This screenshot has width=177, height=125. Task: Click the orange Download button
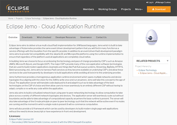[159, 9]
